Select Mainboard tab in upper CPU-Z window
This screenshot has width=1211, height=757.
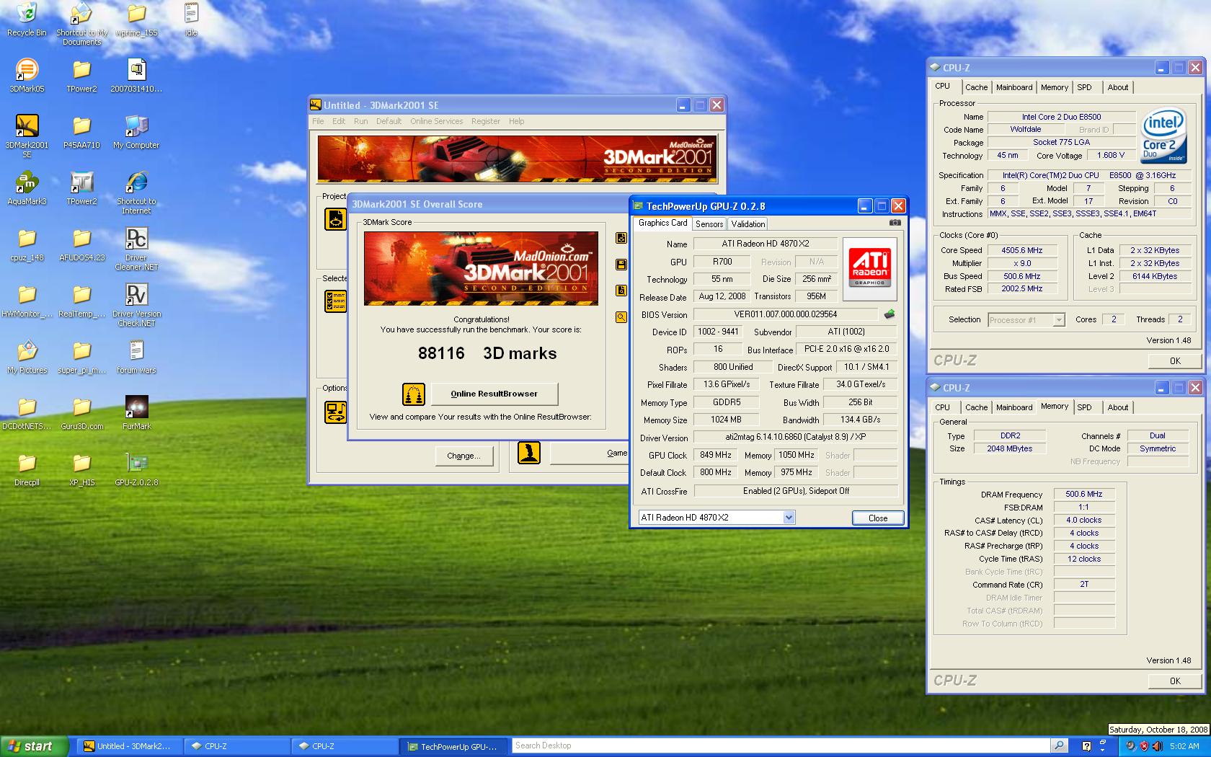pyautogui.click(x=1014, y=87)
